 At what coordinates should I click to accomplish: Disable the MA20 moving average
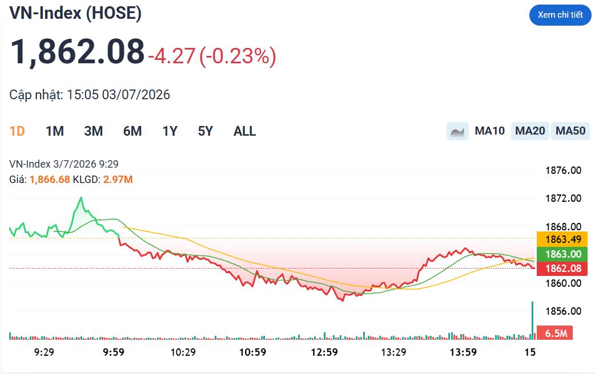pos(530,131)
